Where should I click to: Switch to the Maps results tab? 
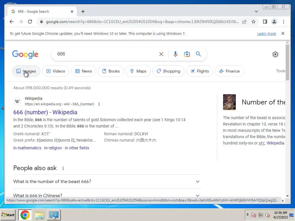138,71
